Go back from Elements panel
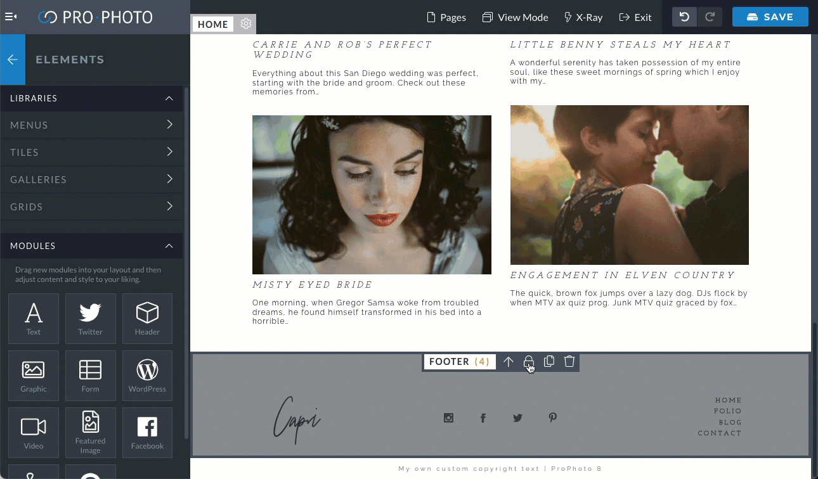The height and width of the screenshot is (479, 818). (13, 60)
